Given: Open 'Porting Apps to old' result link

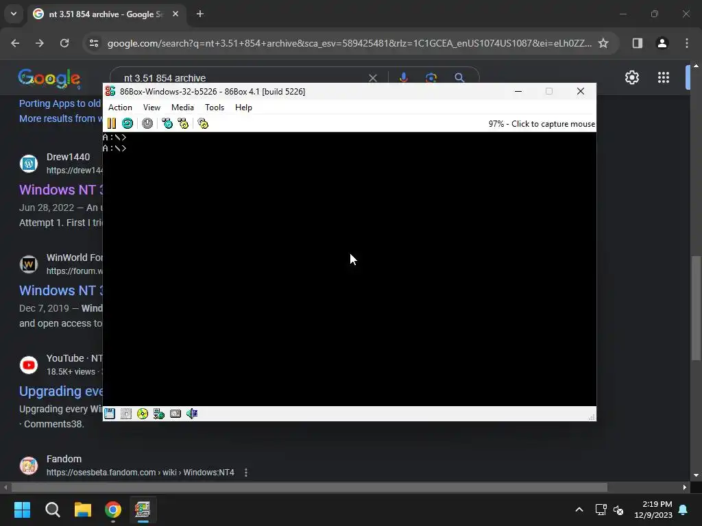Looking at the screenshot, I should click(60, 103).
